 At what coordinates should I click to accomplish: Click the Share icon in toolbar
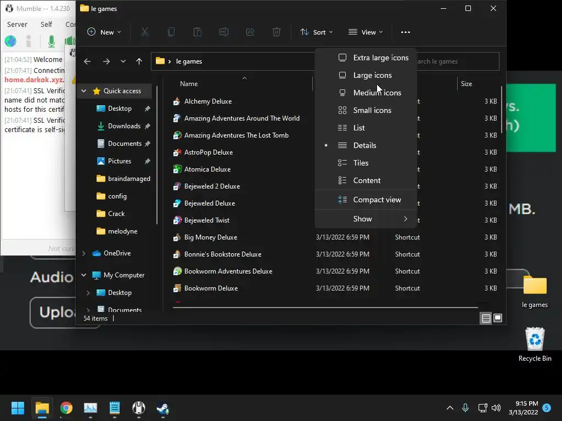click(250, 32)
